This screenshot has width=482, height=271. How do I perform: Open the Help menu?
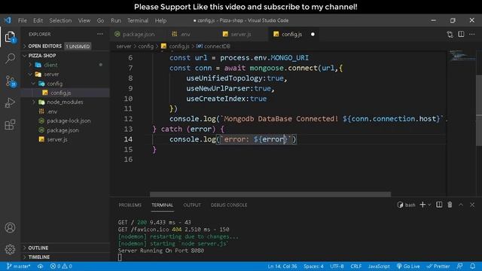tap(160, 20)
